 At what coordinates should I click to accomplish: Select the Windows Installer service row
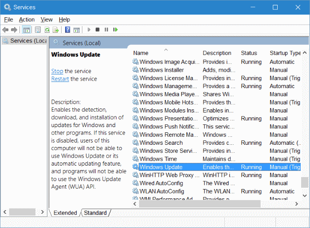(x=217, y=70)
